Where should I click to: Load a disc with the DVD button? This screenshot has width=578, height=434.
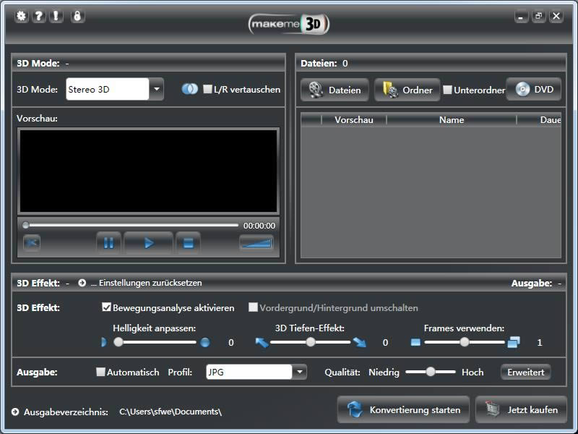pyautogui.click(x=534, y=89)
